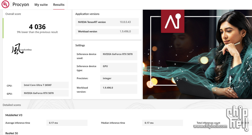Switch to the Results tab
The height and width of the screenshot is (135, 252).
[59, 5]
